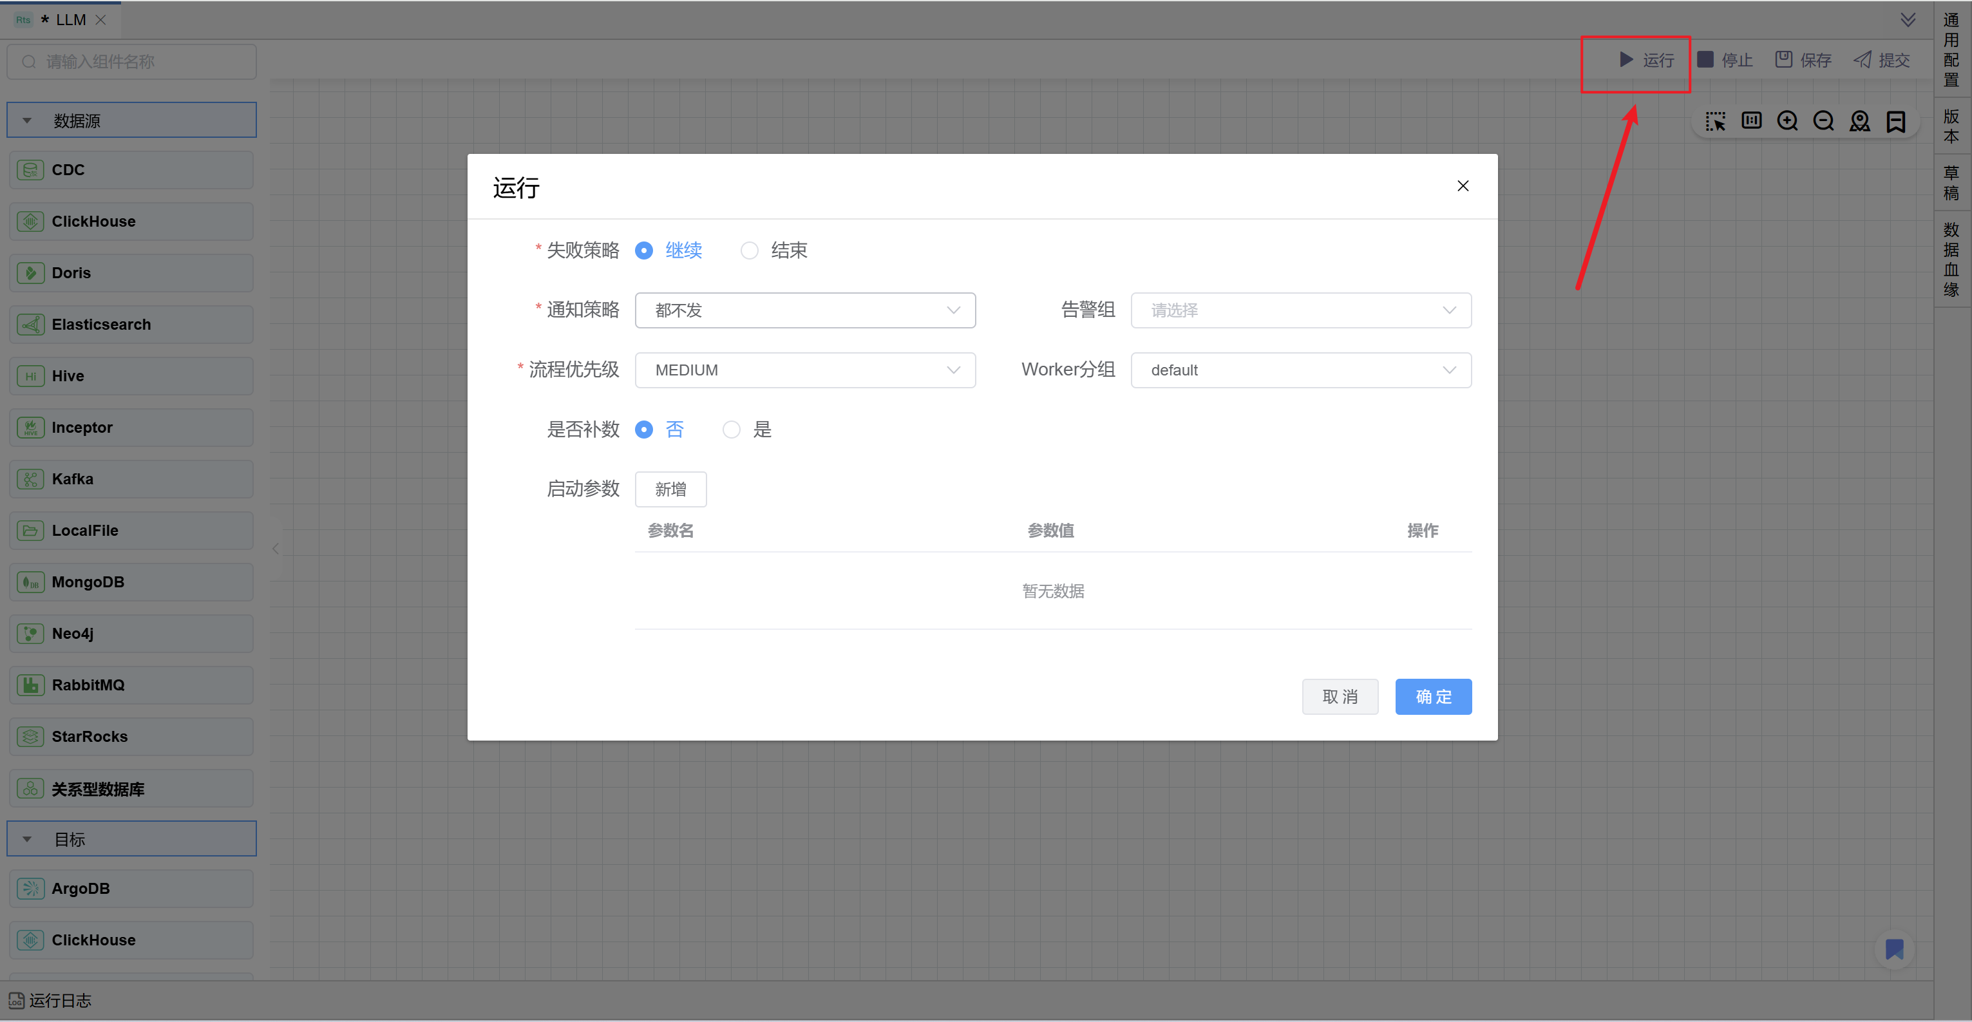Collapse the 数据源 category section
Viewport: 1972px width, 1022px height.
point(28,121)
